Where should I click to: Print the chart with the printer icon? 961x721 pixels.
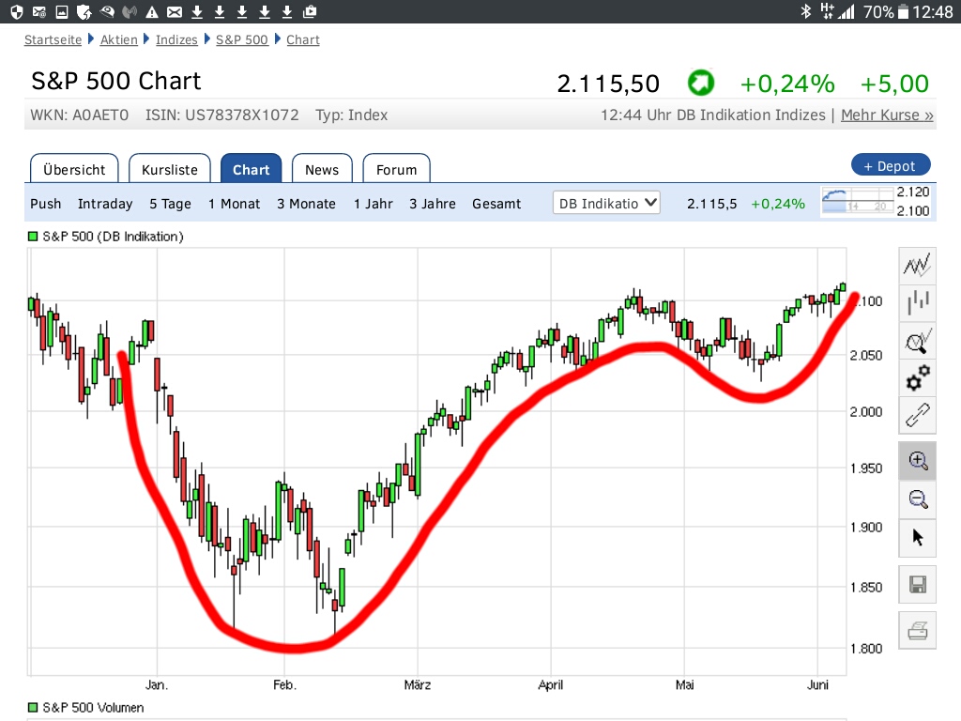point(918,631)
